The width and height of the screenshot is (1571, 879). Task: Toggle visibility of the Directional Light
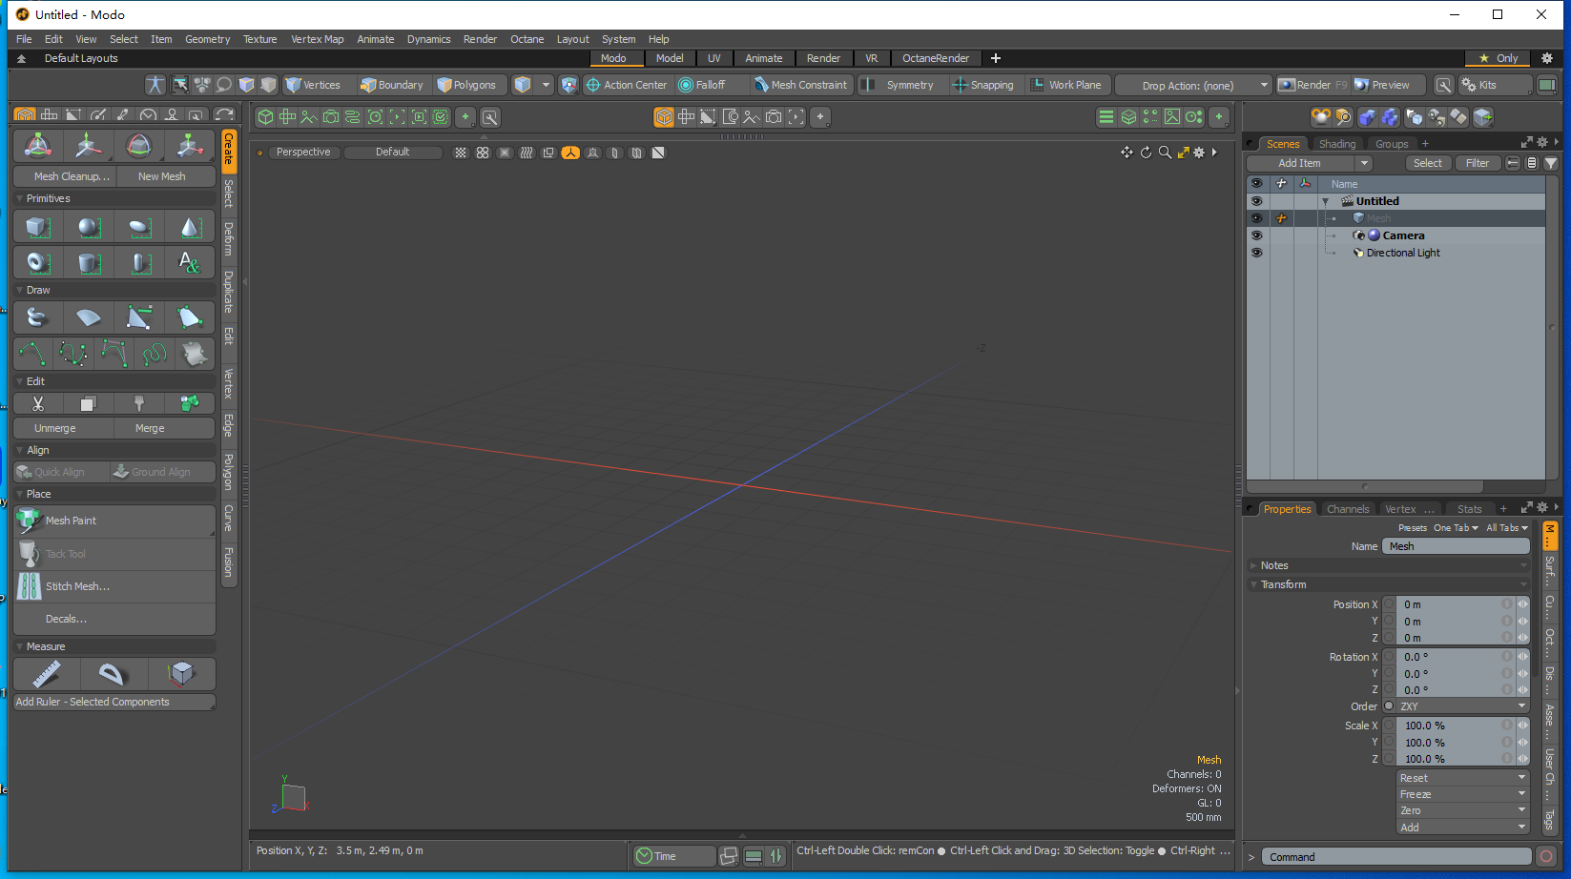(x=1256, y=252)
